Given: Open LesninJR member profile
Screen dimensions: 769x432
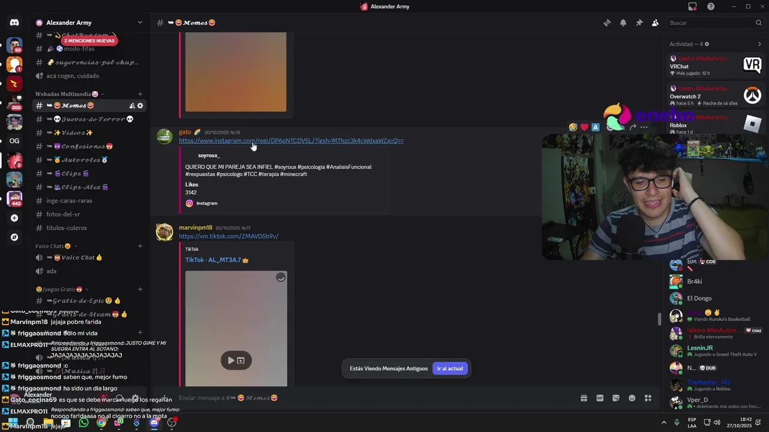Looking at the screenshot, I should tap(716, 351).
